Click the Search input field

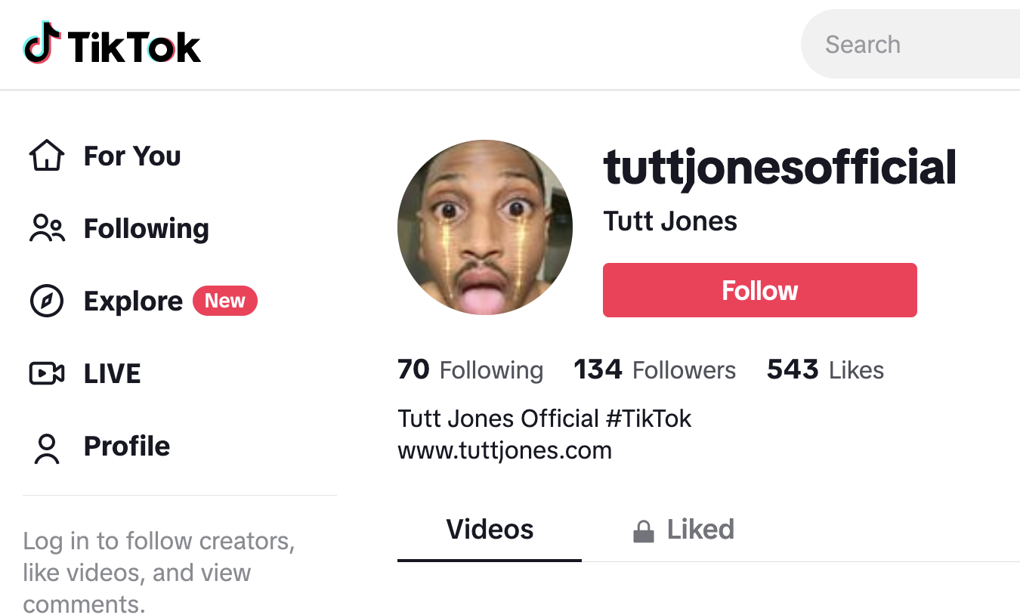pos(907,45)
